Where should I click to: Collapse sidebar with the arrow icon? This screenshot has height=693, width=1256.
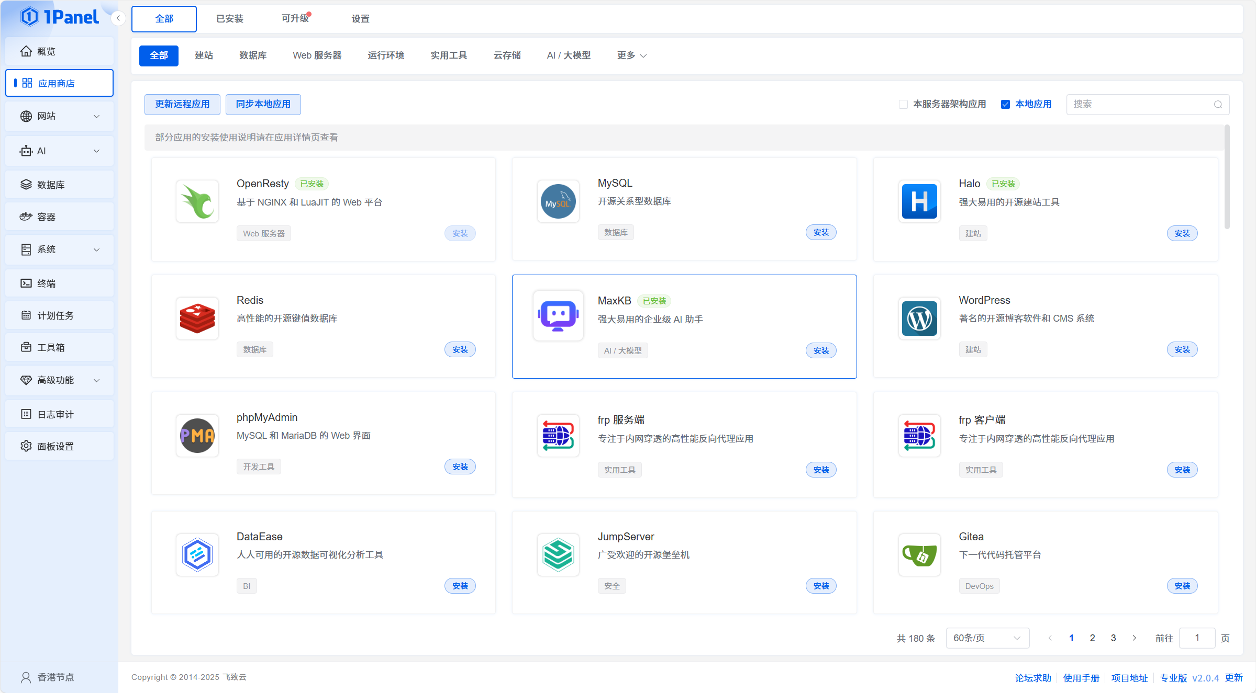click(118, 18)
